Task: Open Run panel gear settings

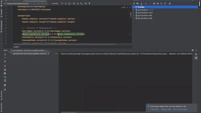Action: pyautogui.click(x=193, y=50)
